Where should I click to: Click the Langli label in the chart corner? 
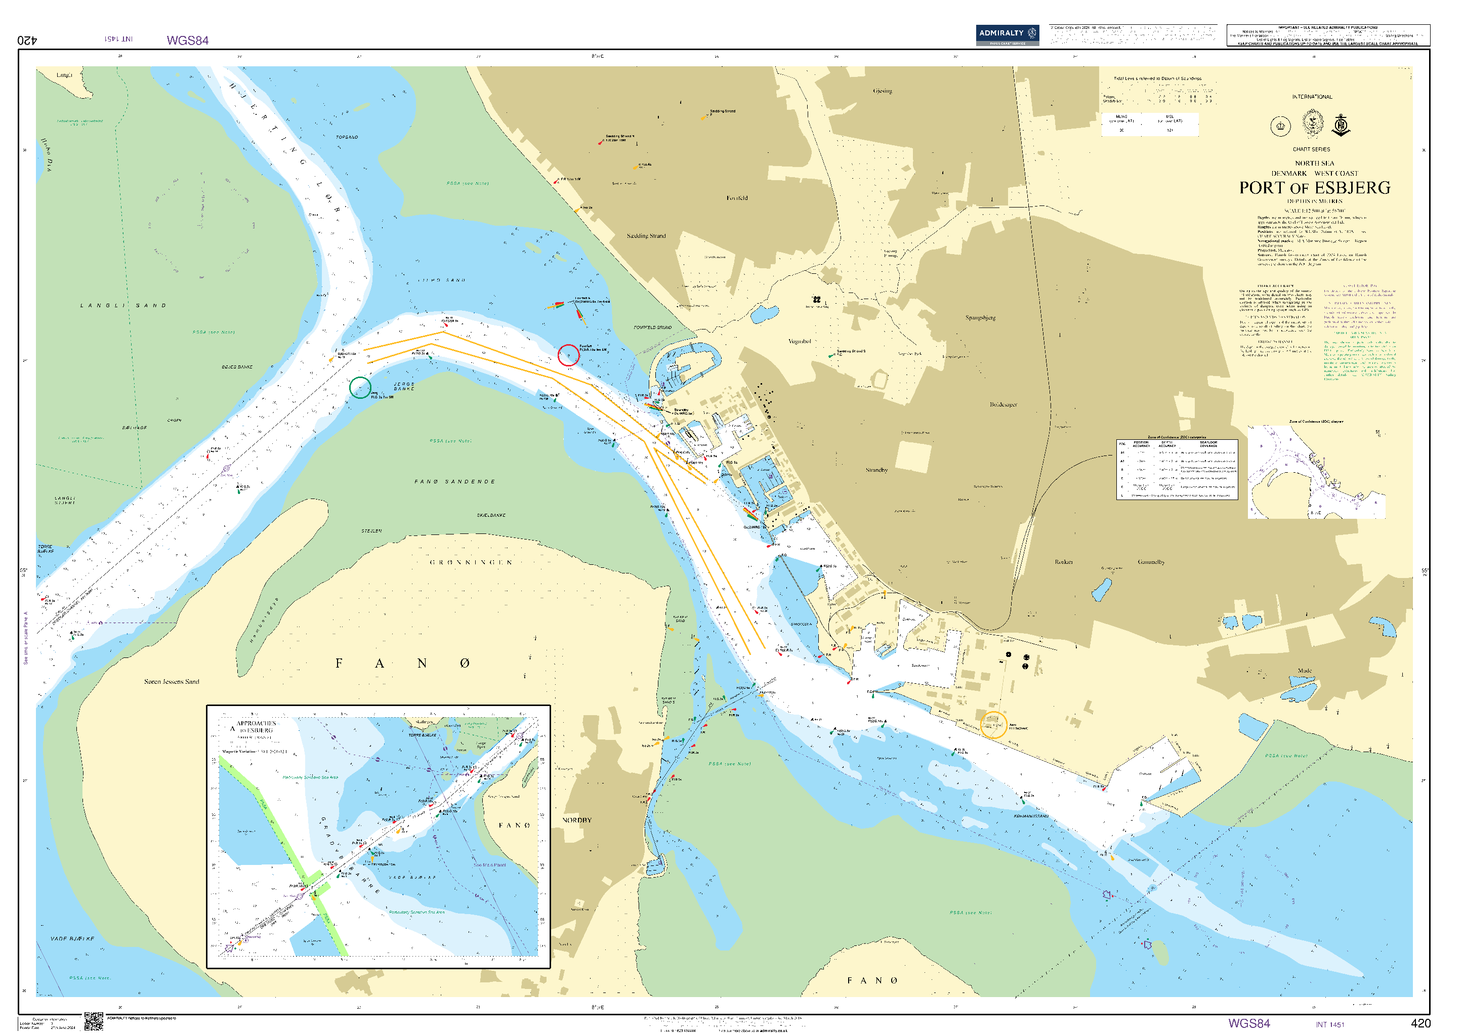pyautogui.click(x=64, y=74)
